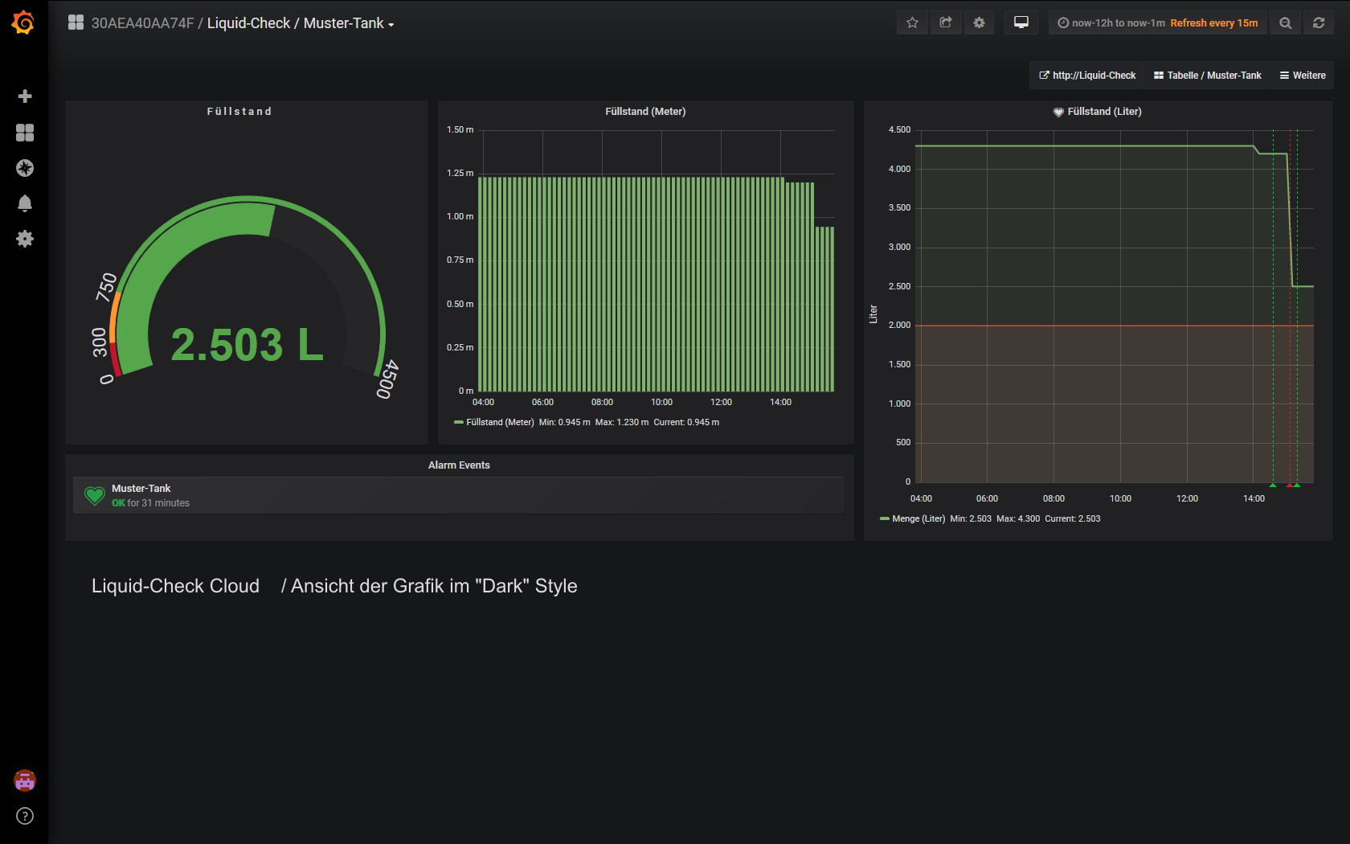This screenshot has height=844, width=1350.
Task: Open the Füllstand (Meter) panel title menu
Action: click(645, 112)
